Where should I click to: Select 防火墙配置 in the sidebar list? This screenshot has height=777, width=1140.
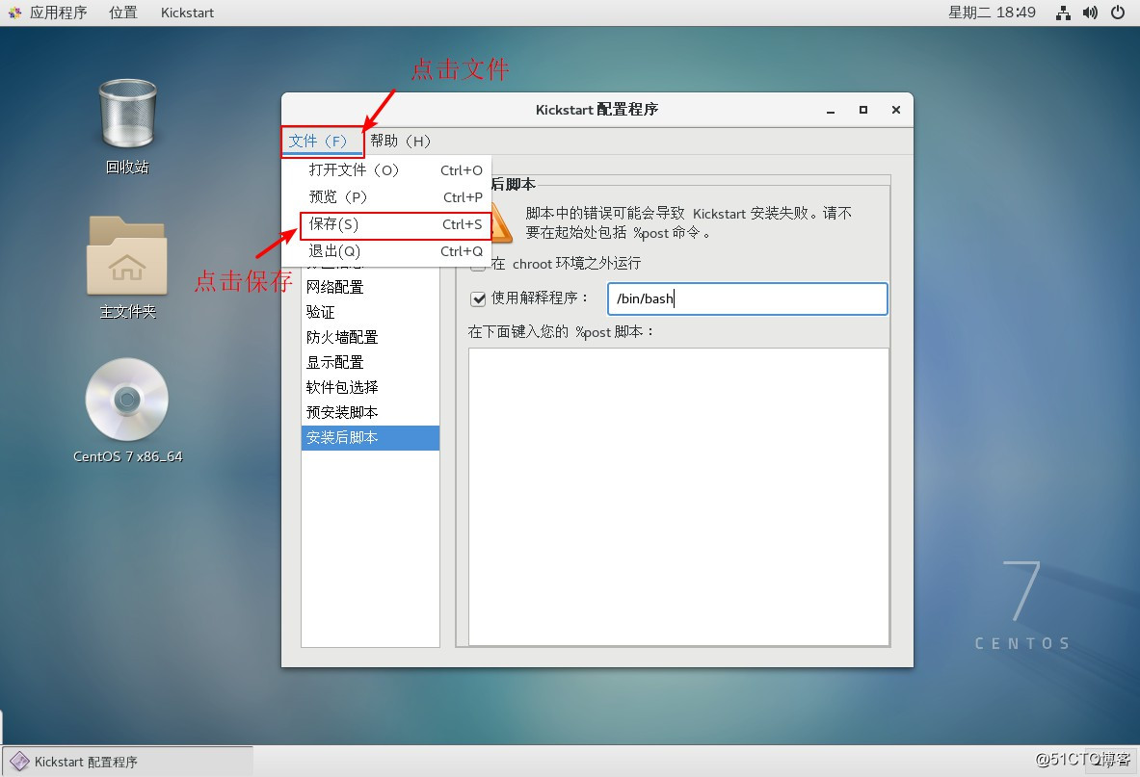click(370, 337)
